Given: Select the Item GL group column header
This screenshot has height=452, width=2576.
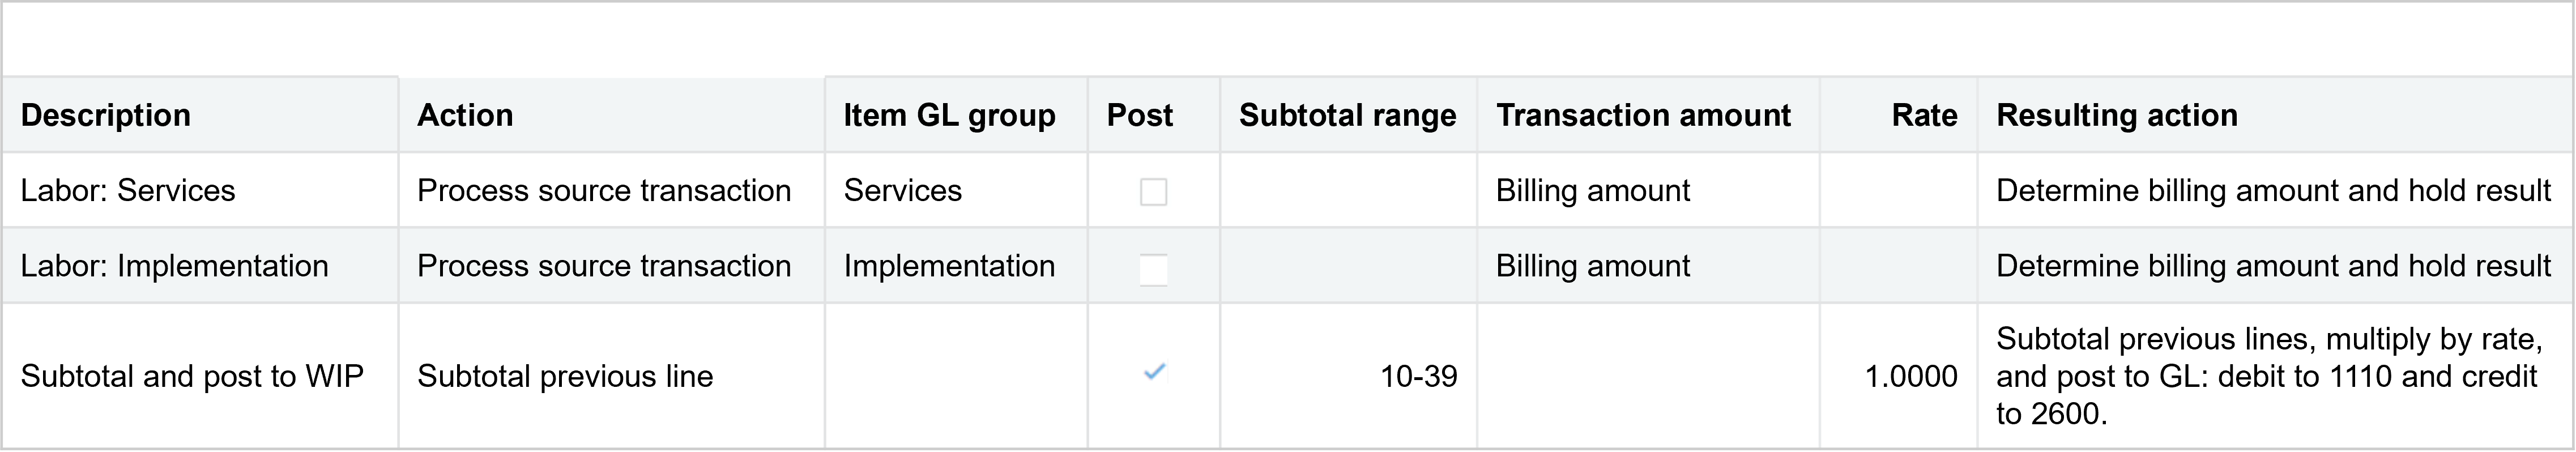Looking at the screenshot, I should point(949,115).
